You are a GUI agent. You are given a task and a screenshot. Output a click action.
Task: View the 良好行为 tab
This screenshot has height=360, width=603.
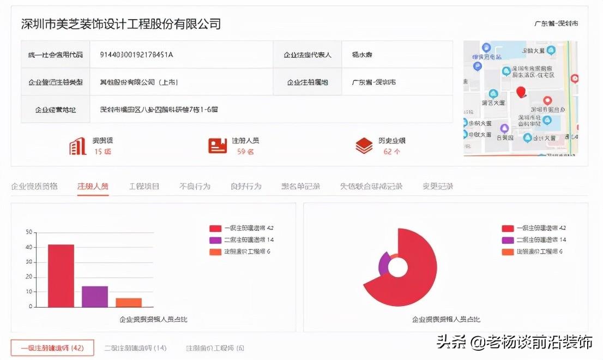pos(246,187)
